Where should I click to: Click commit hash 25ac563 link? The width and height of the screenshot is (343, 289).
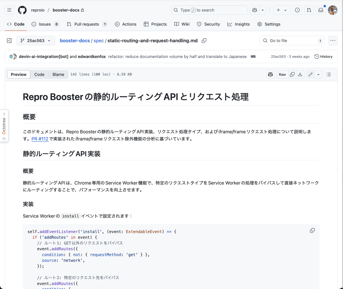point(278,56)
